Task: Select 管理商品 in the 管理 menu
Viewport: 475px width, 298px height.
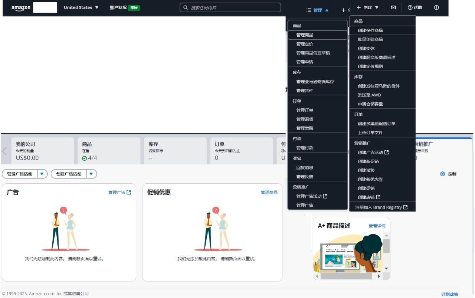Action: [318, 35]
